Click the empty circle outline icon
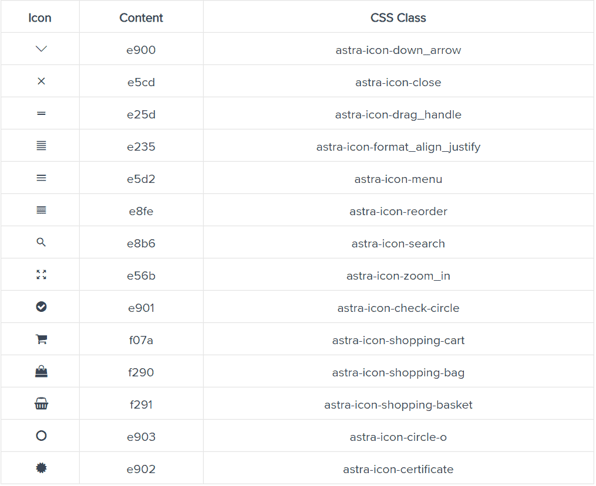 pos(41,436)
